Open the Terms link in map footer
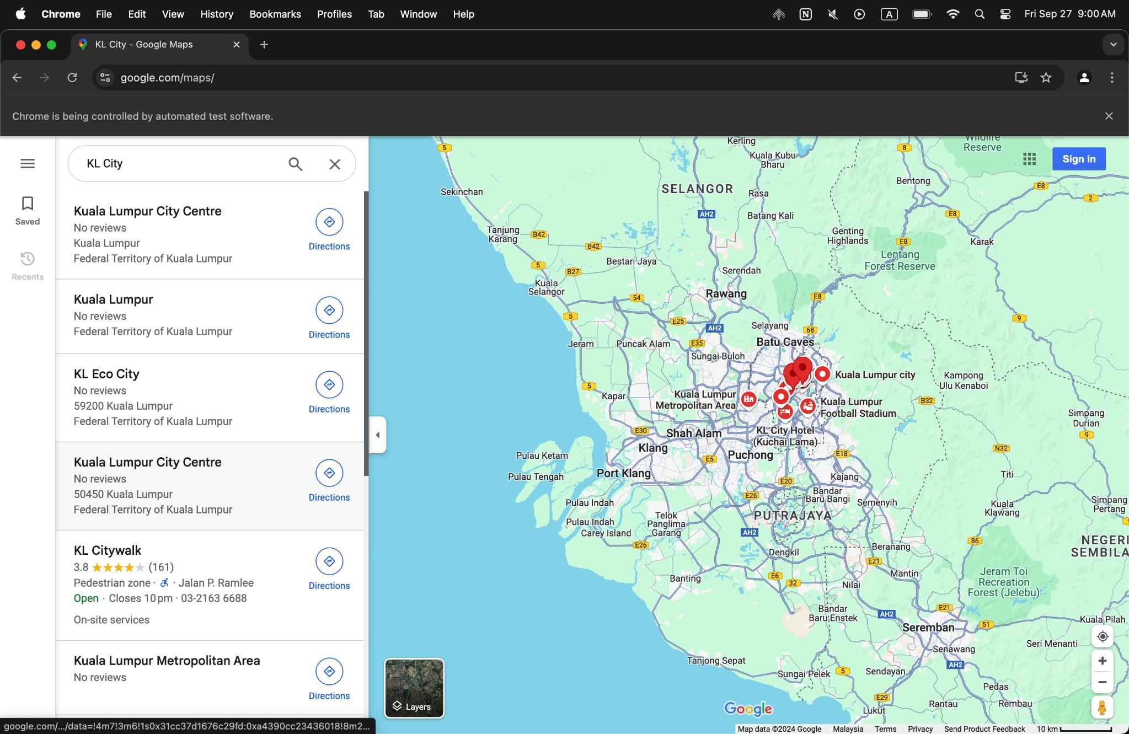The width and height of the screenshot is (1129, 734). (885, 729)
